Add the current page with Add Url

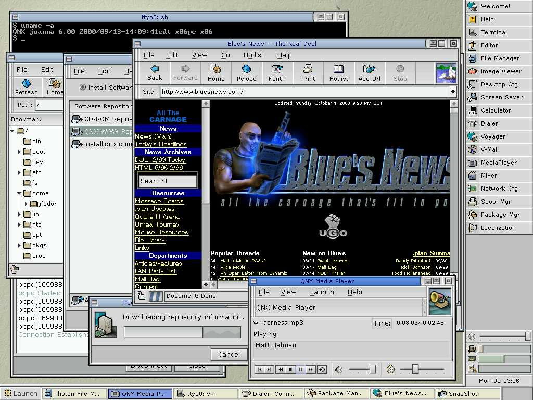pyautogui.click(x=369, y=73)
